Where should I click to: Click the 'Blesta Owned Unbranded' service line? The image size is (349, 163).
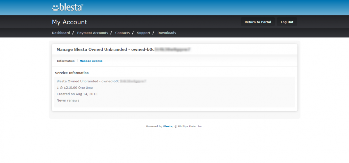pos(101,81)
